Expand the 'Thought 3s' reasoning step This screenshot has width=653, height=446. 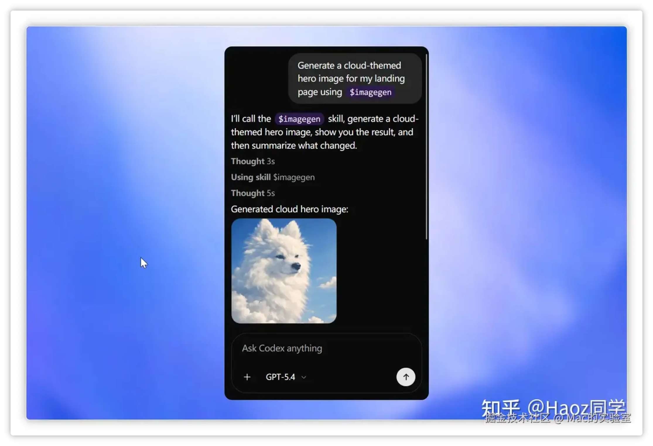tap(253, 161)
